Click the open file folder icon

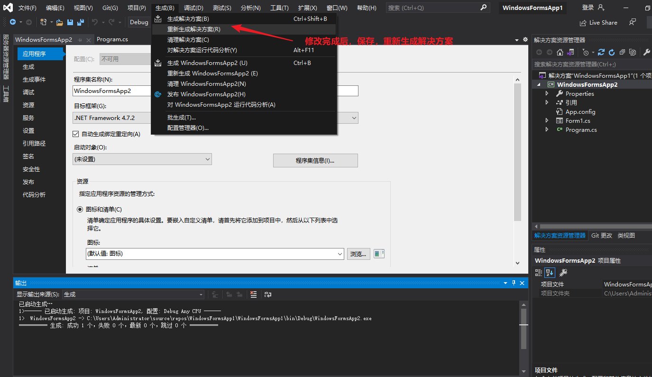click(x=60, y=22)
